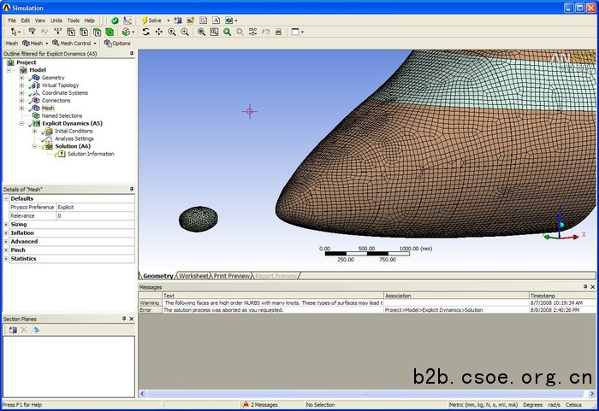Click the Physics Preference value field
Screen dimensions: 599x411
click(x=94, y=208)
